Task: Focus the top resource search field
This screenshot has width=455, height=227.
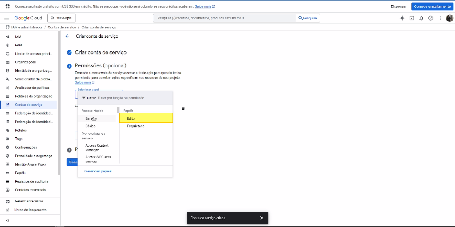Action: click(224, 18)
